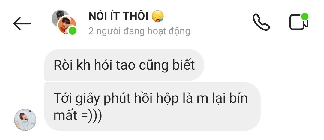Screen dimensions: 324x140
Task: Start a voice call with the phone icon
Action: coord(261,22)
